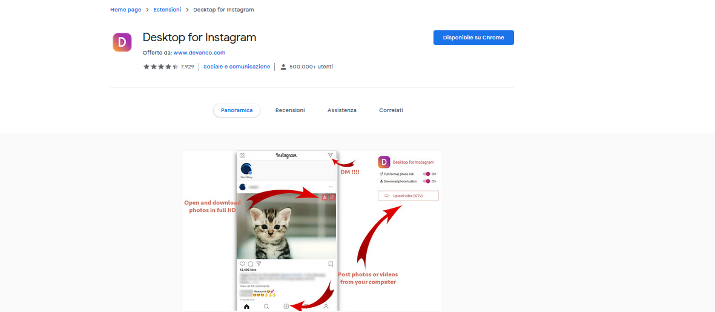This screenshot has width=715, height=312.
Task: Open the Instagram home icon in bottom bar
Action: pos(246,307)
